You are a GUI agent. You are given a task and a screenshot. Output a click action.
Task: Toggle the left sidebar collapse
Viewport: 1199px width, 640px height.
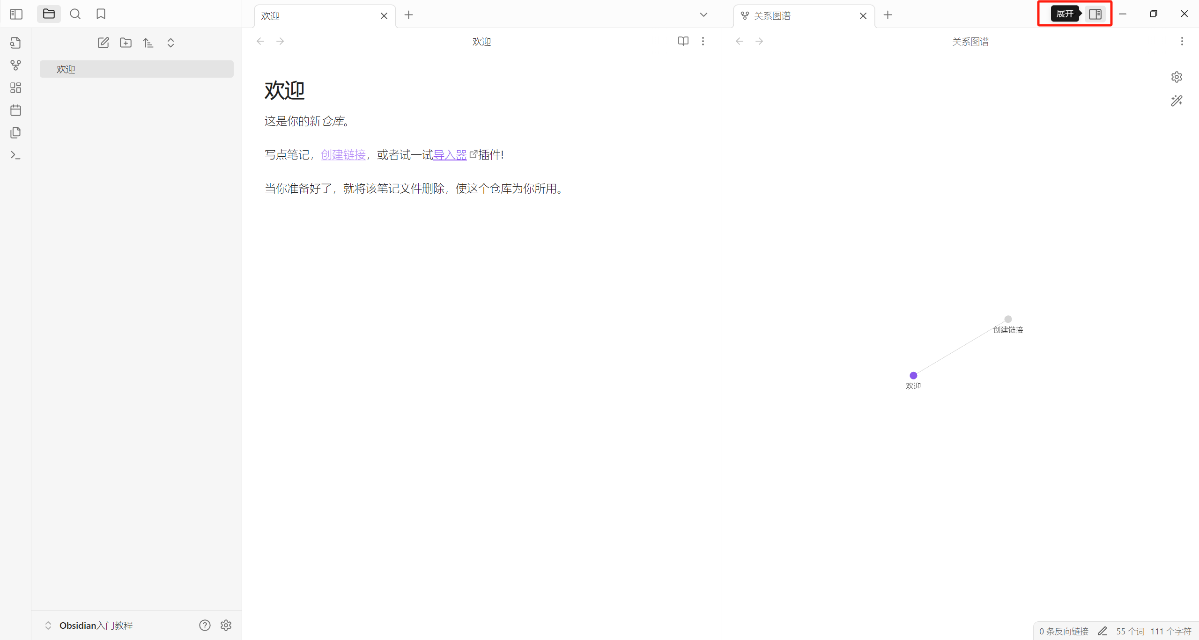click(x=16, y=14)
